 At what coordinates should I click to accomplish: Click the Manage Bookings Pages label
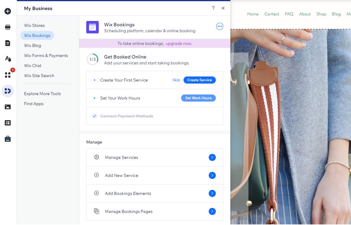[x=129, y=211]
